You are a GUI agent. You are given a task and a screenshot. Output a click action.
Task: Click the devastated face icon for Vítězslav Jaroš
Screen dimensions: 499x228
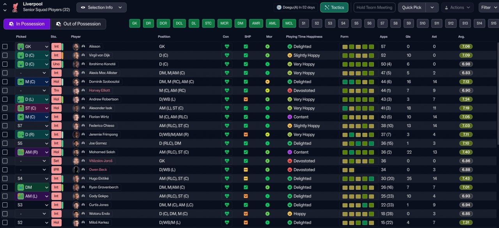[x=290, y=161]
